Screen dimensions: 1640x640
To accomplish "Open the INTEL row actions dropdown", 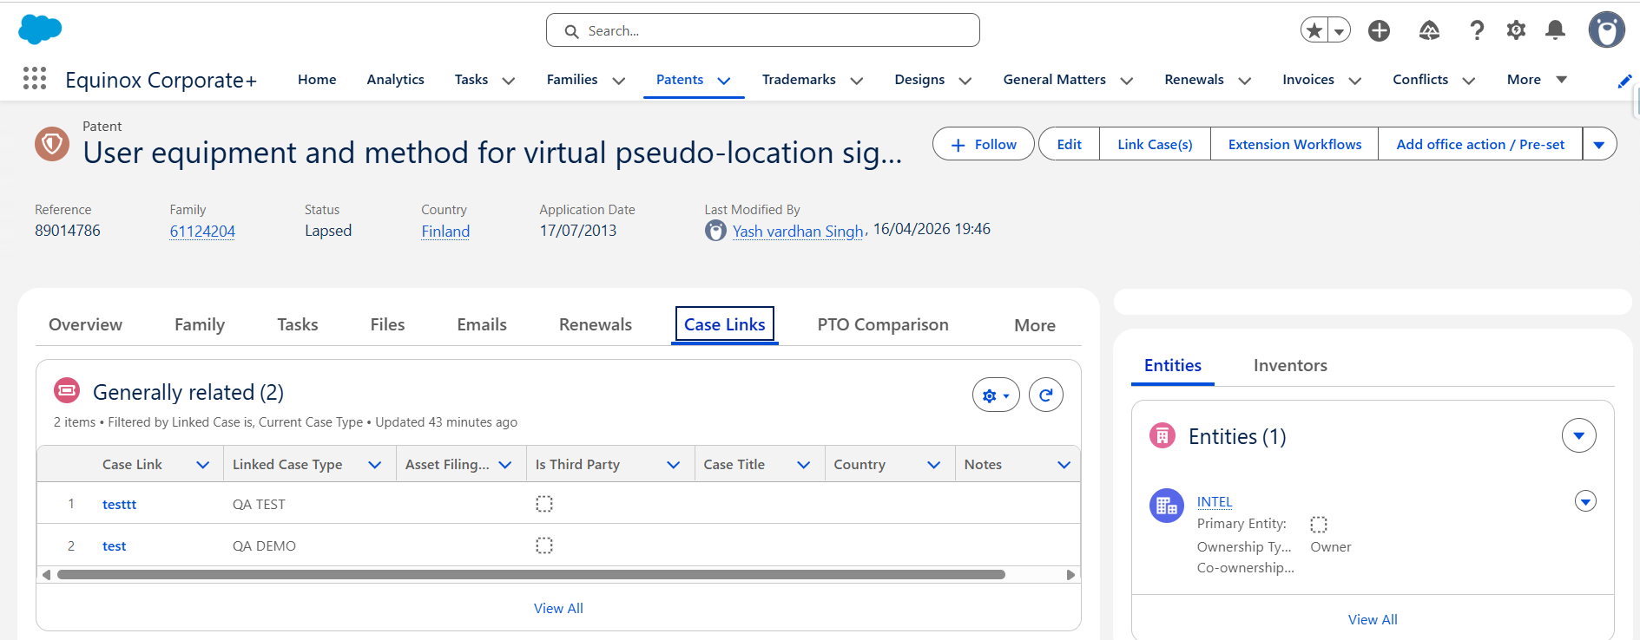I will point(1585,501).
